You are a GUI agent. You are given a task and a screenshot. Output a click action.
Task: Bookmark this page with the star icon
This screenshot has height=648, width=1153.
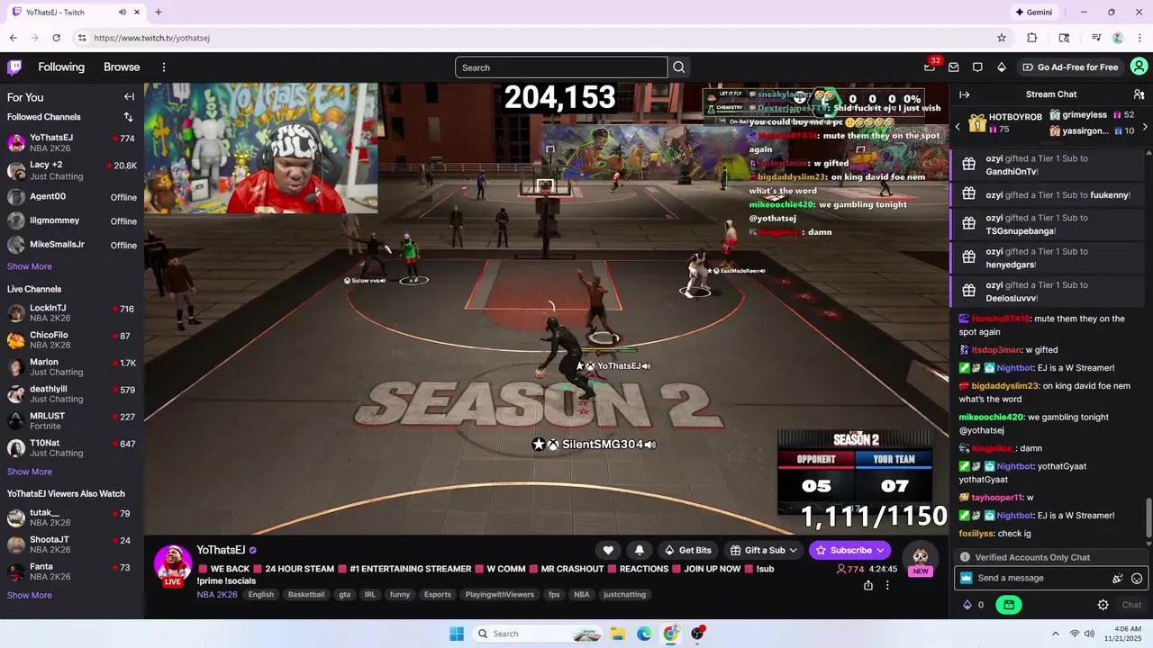point(1002,38)
